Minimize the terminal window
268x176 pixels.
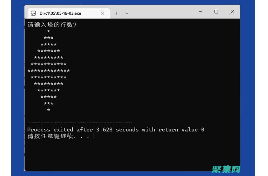pyautogui.click(x=201, y=12)
